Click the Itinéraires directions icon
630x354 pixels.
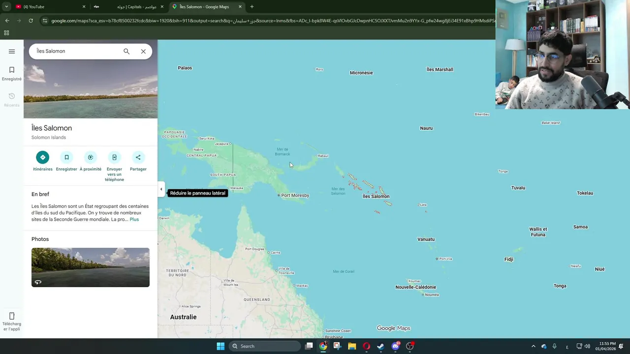click(42, 157)
